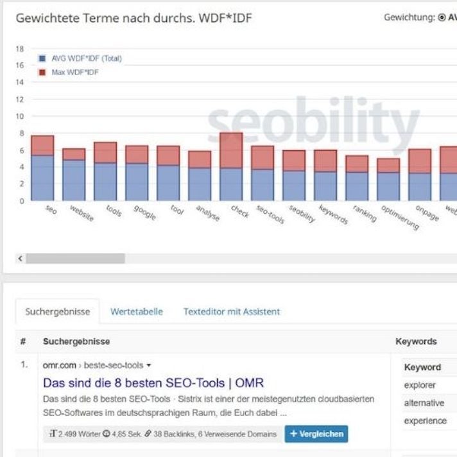The height and width of the screenshot is (457, 457).
Task: Select the AVG weighting radio button
Action: tap(442, 18)
